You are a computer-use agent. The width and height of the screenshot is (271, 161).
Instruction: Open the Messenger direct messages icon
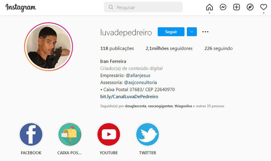pyautogui.click(x=223, y=7)
